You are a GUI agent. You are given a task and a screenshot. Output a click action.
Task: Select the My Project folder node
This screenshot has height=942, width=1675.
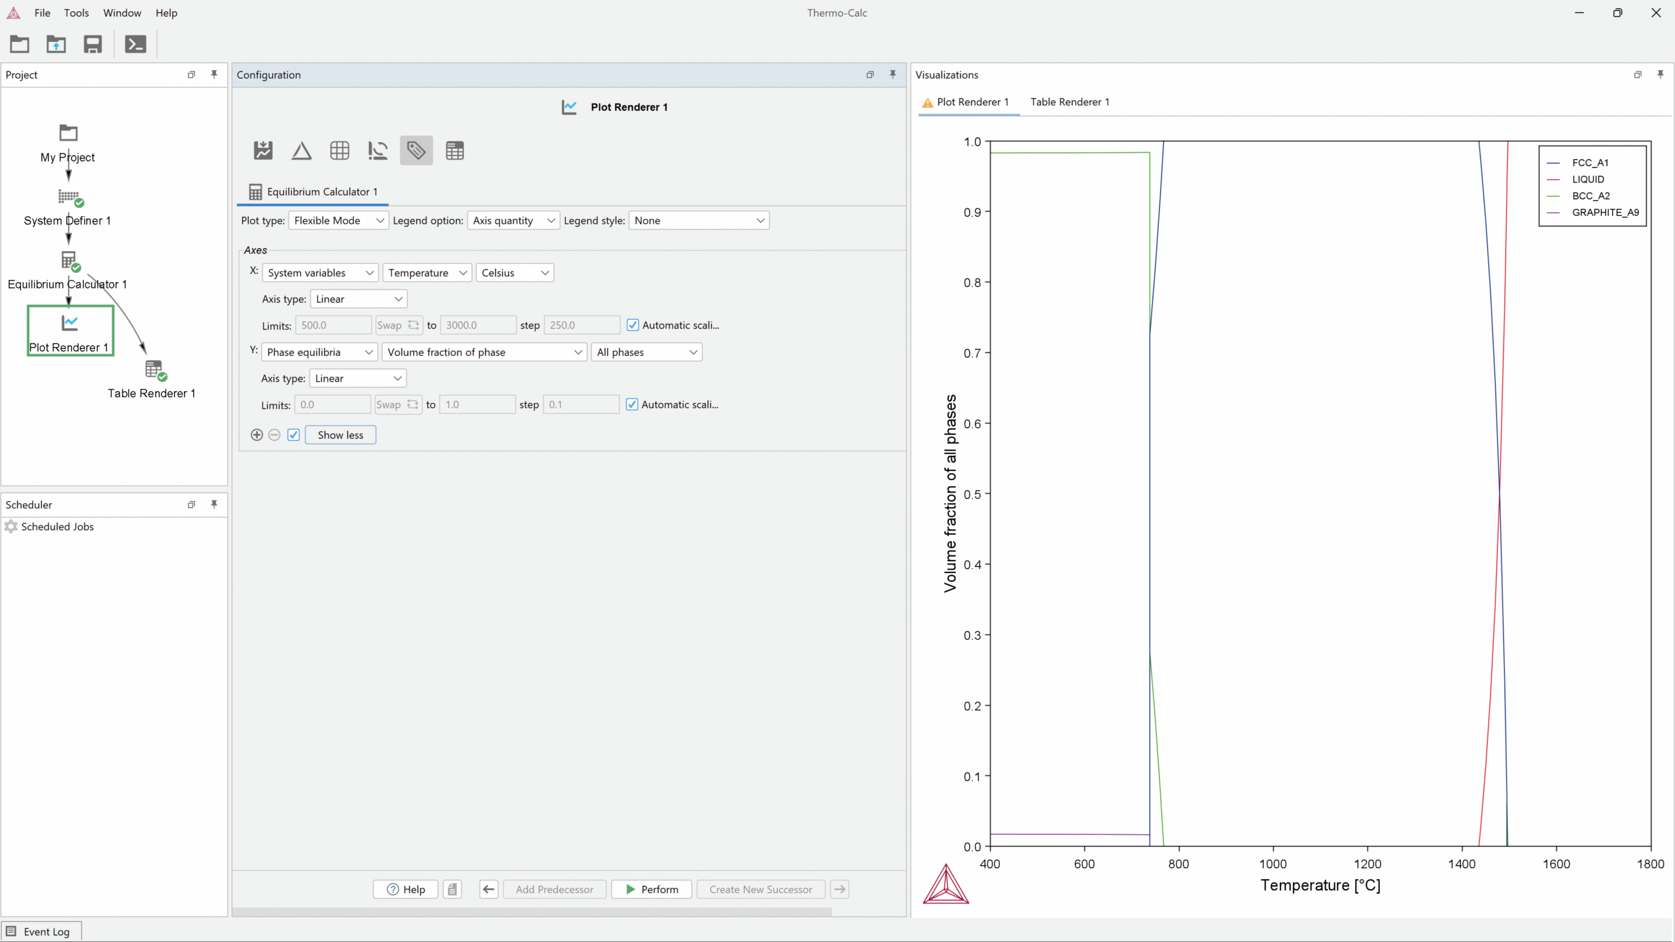pos(67,144)
